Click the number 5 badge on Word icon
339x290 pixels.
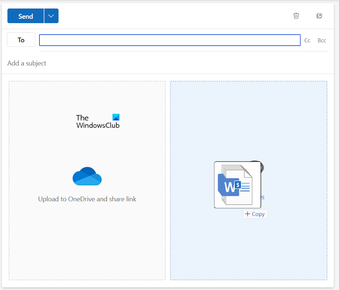click(x=238, y=185)
